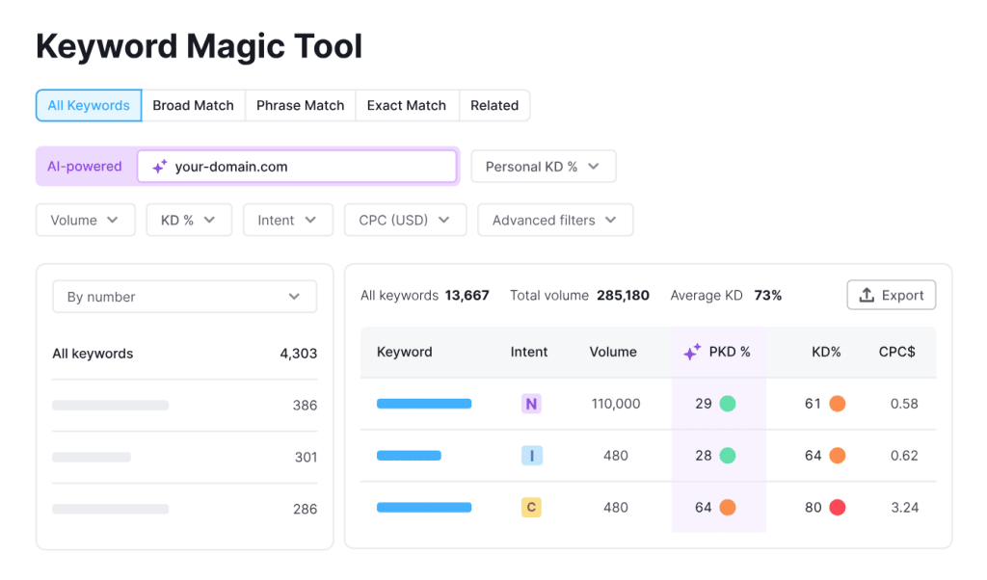Click the Navigational intent badge N
The height and width of the screenshot is (580, 987).
pyautogui.click(x=530, y=405)
